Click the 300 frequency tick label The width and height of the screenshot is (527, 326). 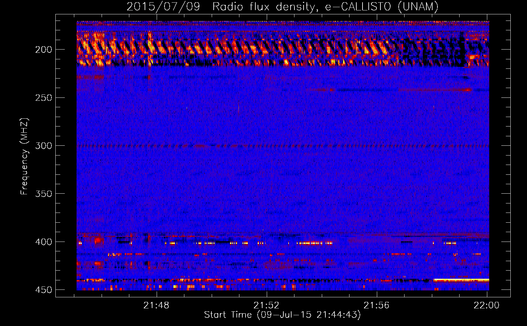(x=43, y=146)
